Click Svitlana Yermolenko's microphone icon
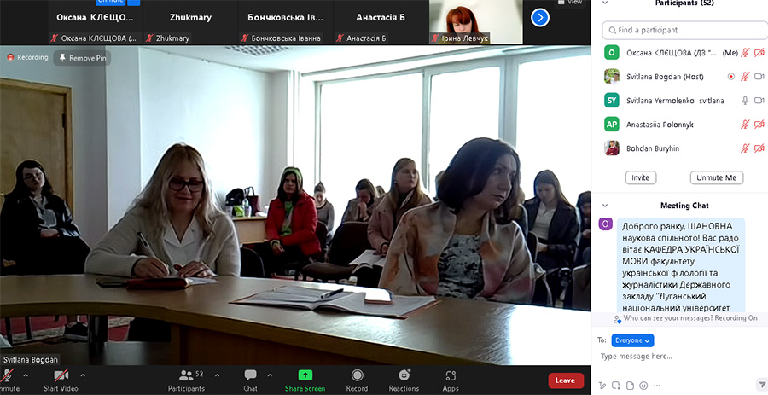768x395 pixels. click(x=745, y=101)
